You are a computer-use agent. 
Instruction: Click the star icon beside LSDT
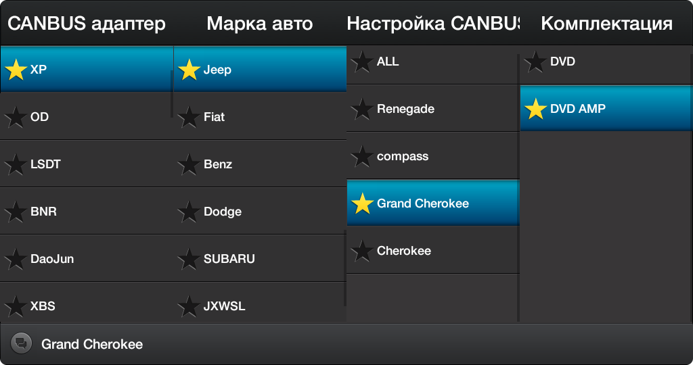16,164
